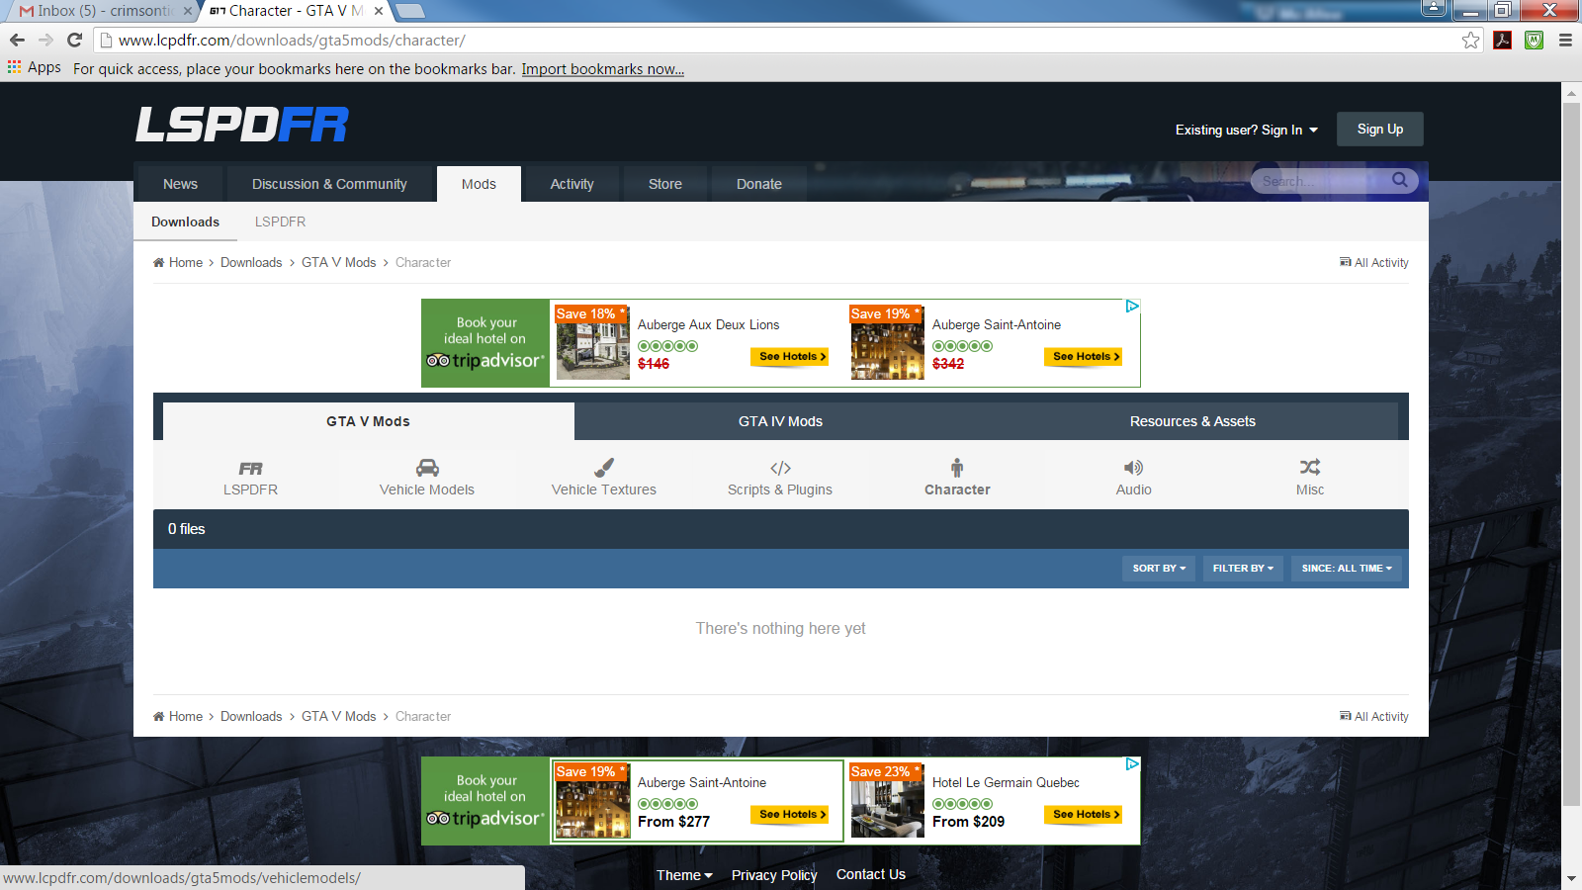Open the Store menu item

tap(665, 184)
